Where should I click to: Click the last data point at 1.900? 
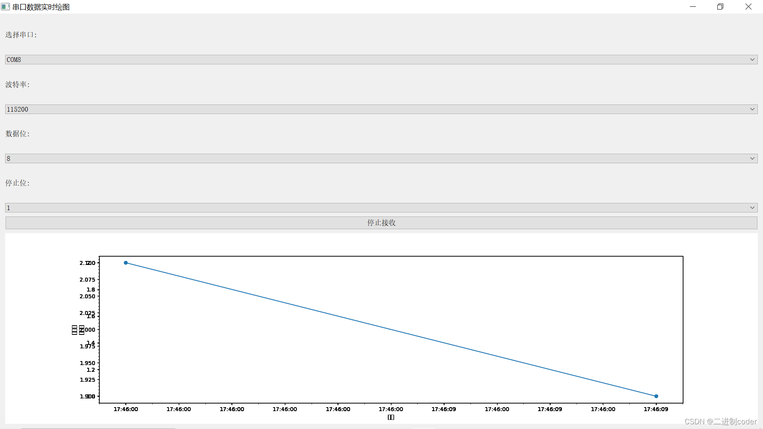tap(656, 396)
